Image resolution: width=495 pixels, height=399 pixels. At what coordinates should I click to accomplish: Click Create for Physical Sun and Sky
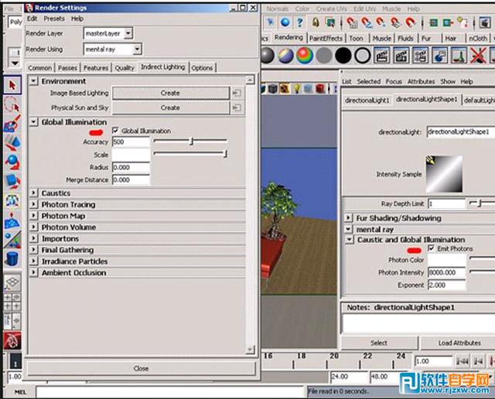tap(171, 107)
